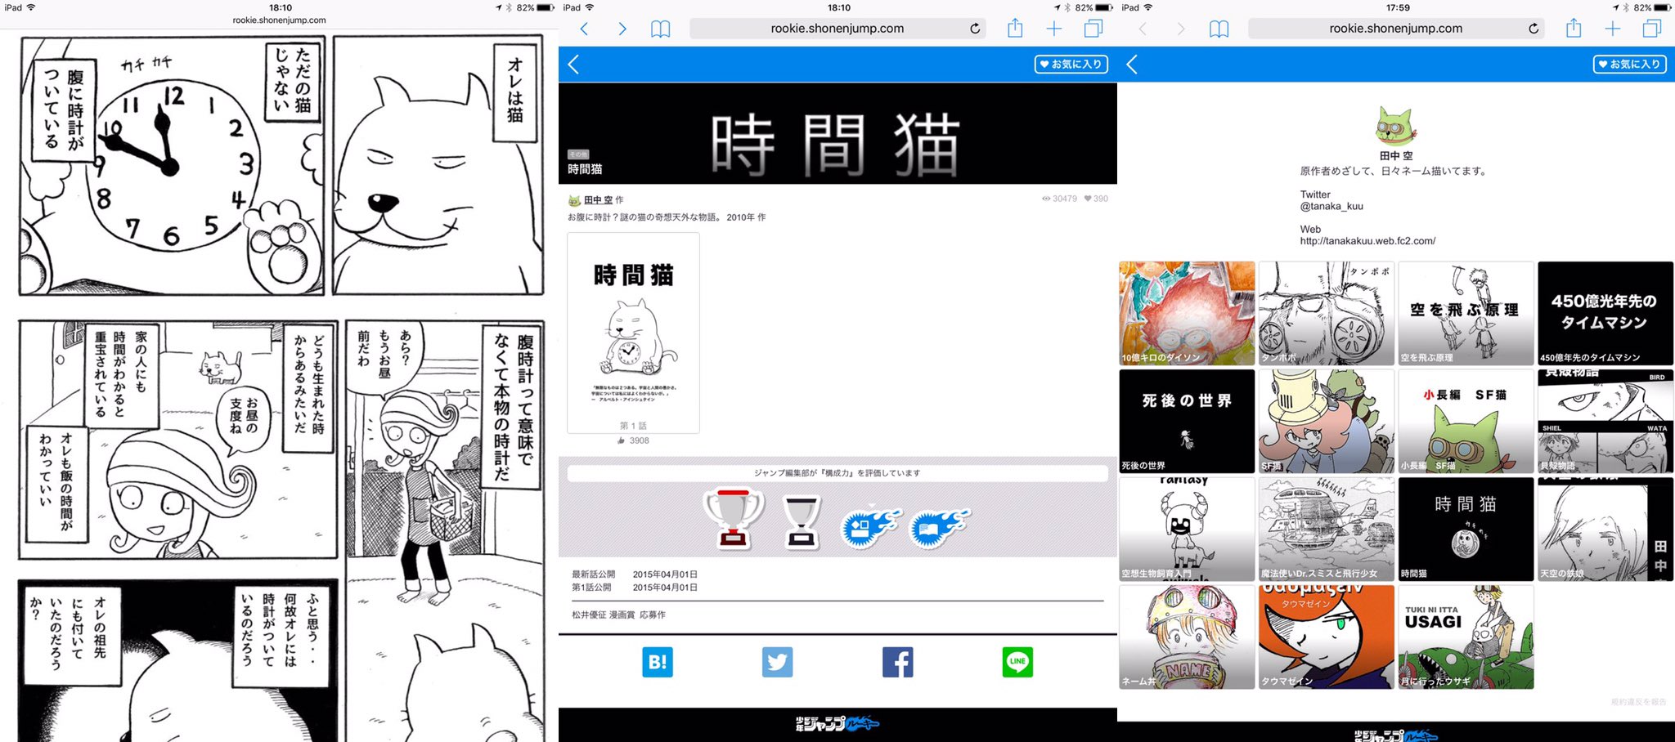Select black silver trophy rating icon
The image size is (1675, 742).
tap(802, 521)
